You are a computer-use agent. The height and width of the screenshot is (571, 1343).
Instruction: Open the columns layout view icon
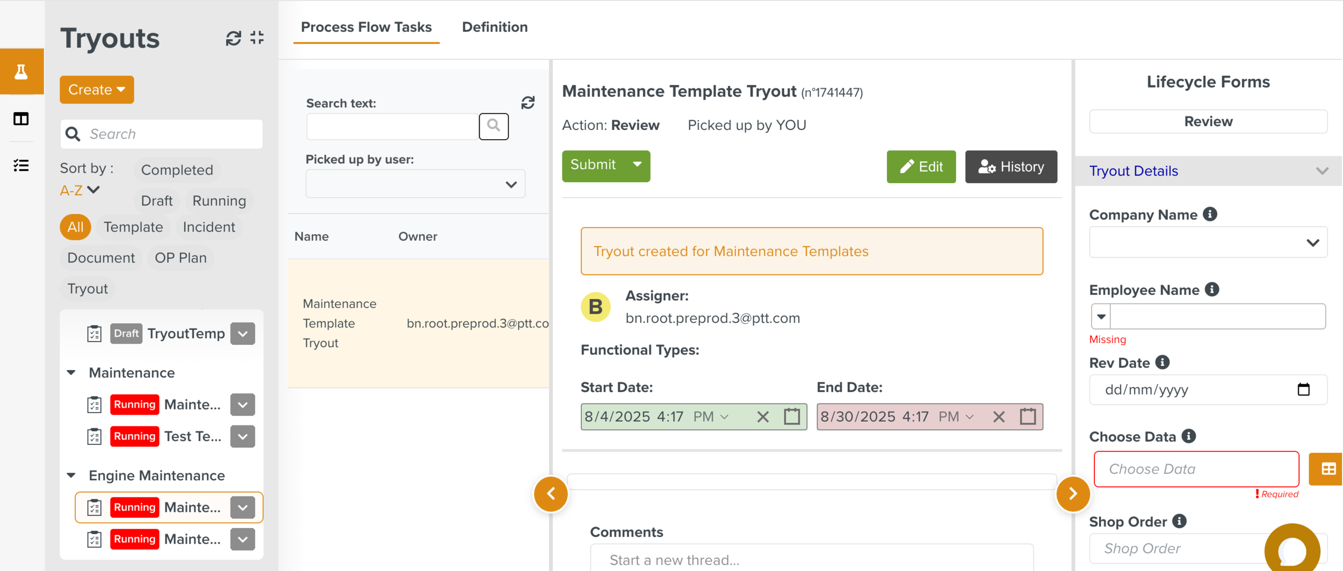(x=21, y=119)
